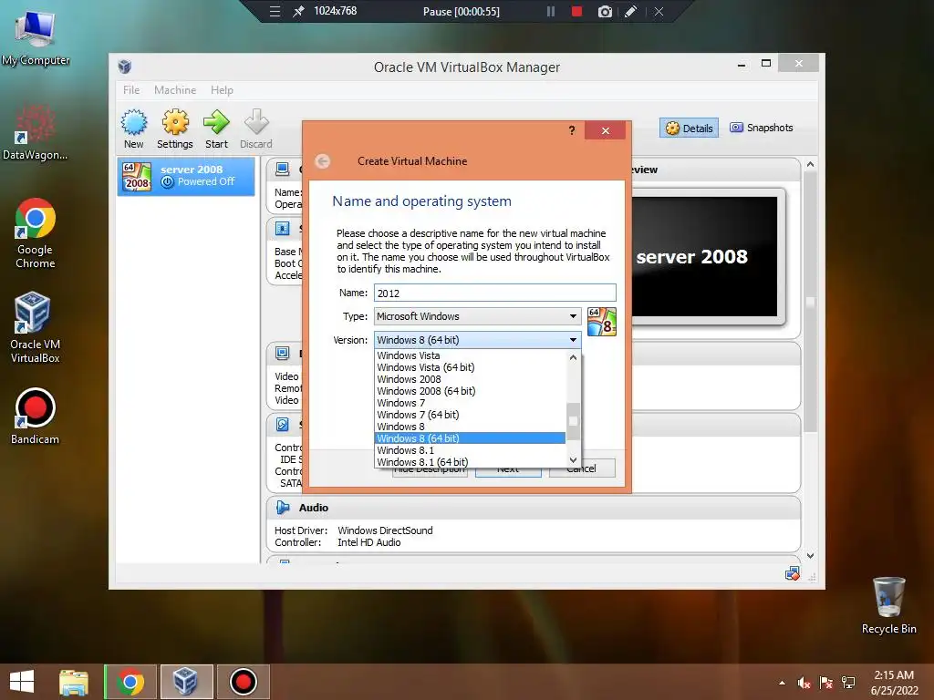Open the File menu

point(131,90)
